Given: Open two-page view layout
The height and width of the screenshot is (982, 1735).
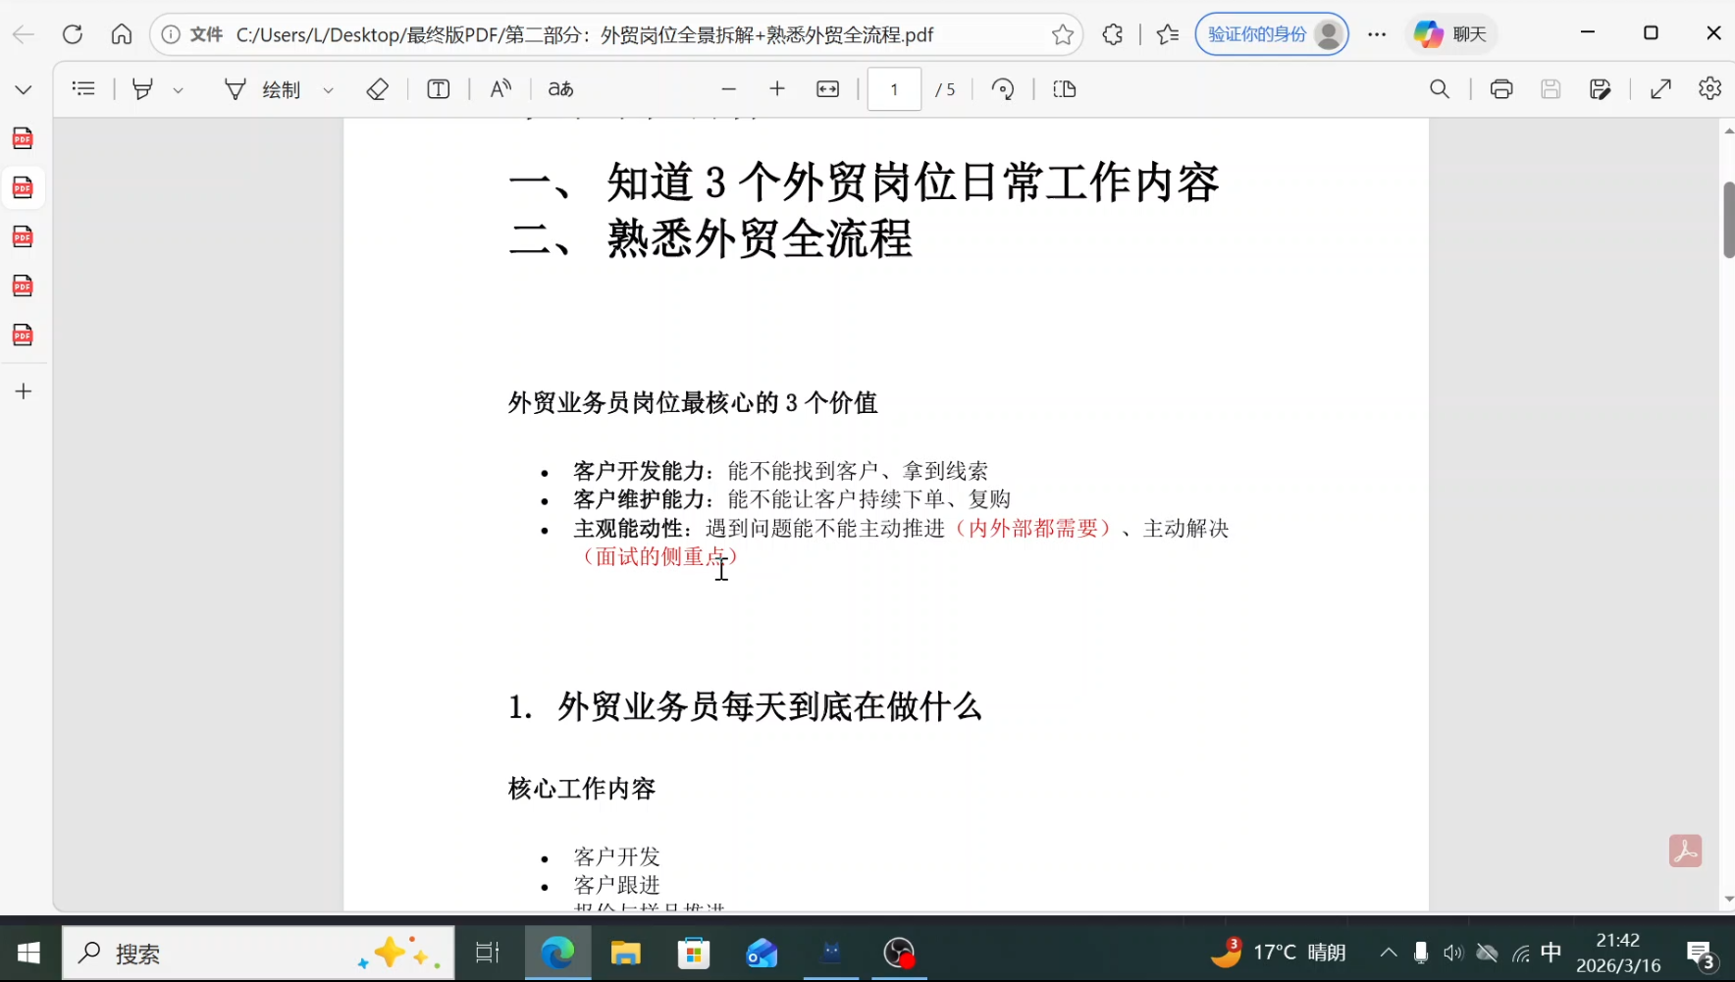Looking at the screenshot, I should point(1064,88).
